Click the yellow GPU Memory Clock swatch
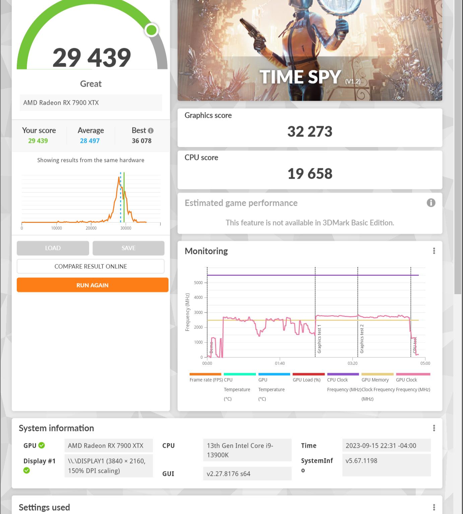The height and width of the screenshot is (514, 463). tap(377, 374)
